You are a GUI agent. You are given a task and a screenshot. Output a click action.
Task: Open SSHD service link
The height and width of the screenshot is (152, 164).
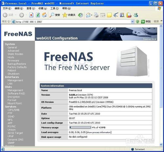pyautogui.click(x=11, y=116)
